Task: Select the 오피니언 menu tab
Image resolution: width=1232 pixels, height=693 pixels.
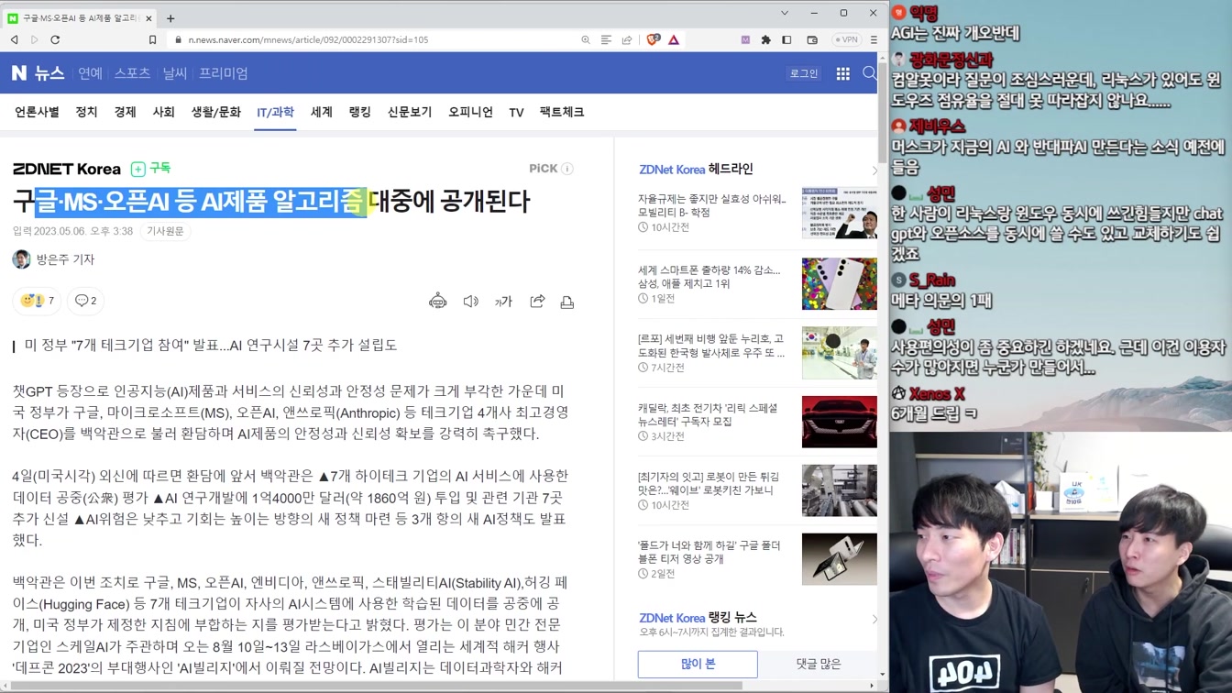Action: (x=470, y=112)
